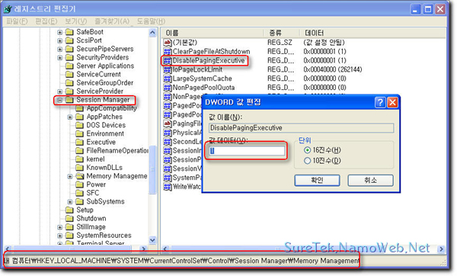
Task: Click tree pane vertical scrollbar thumb
Action: (152, 170)
